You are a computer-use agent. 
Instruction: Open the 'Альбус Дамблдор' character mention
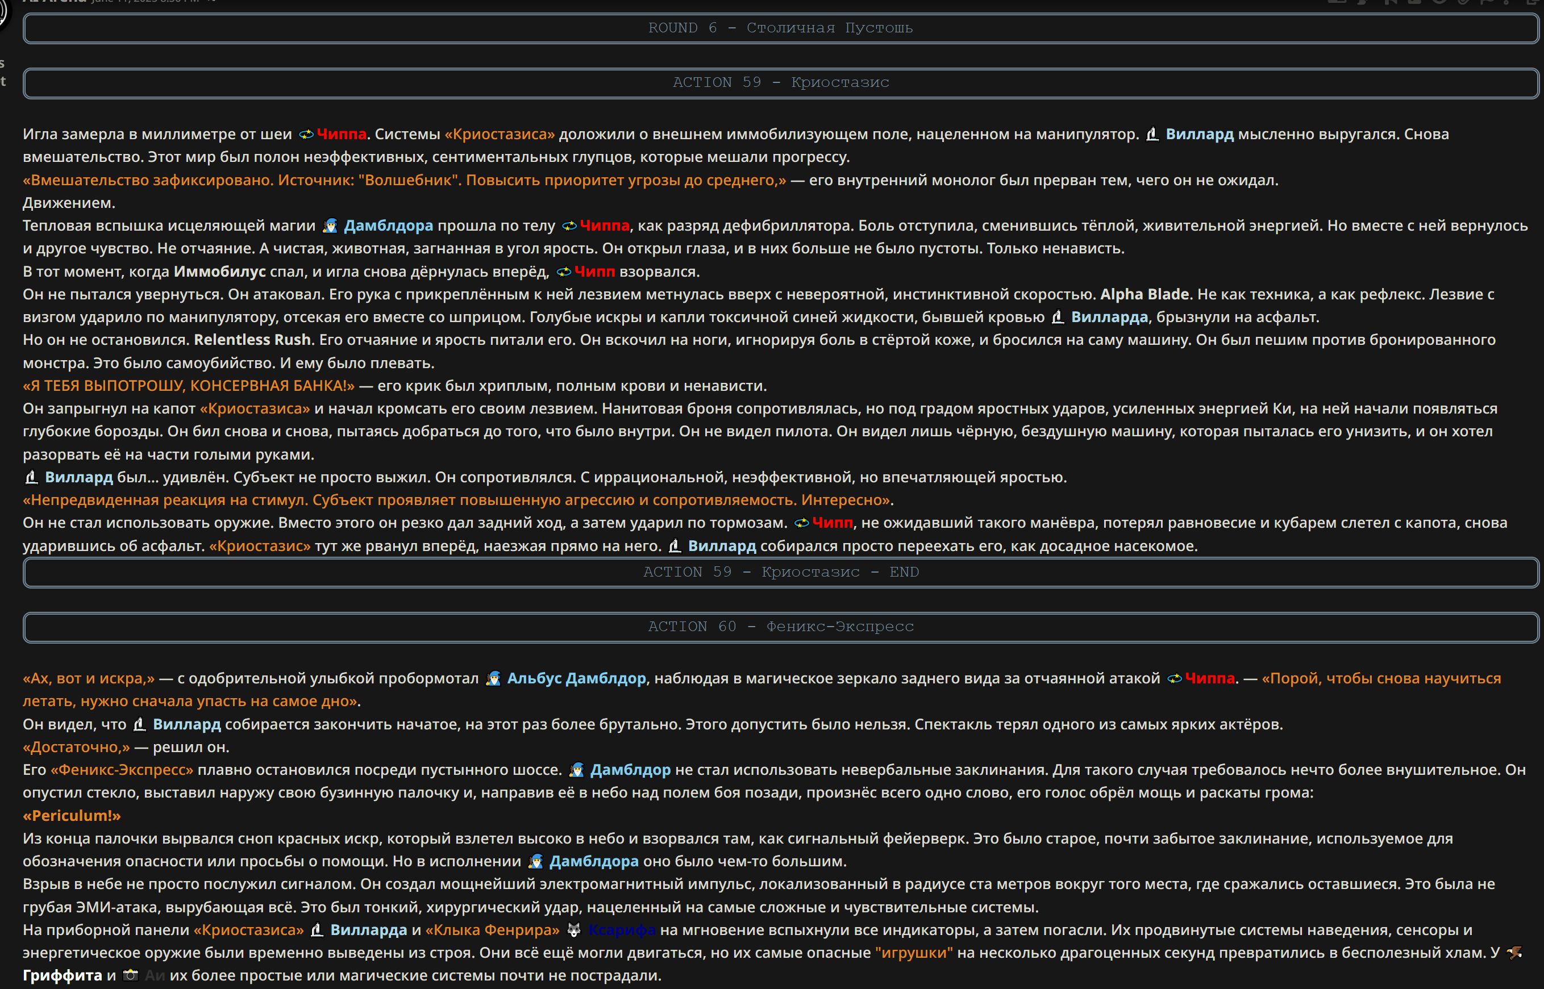(576, 678)
